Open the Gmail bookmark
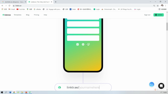 click(12, 9)
